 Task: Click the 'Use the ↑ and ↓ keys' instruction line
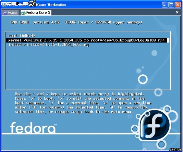[x=79, y=94]
